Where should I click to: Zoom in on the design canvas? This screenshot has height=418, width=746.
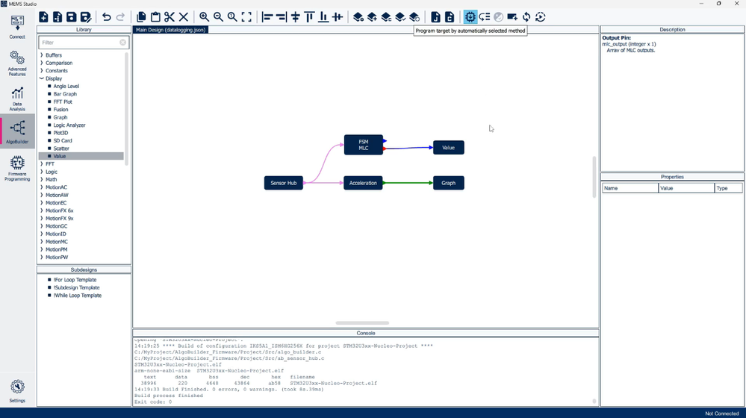click(x=204, y=17)
